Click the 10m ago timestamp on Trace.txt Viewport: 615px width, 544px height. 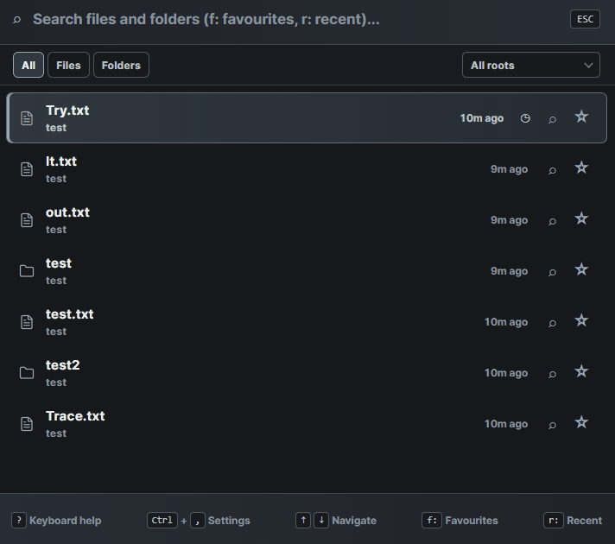click(x=506, y=424)
